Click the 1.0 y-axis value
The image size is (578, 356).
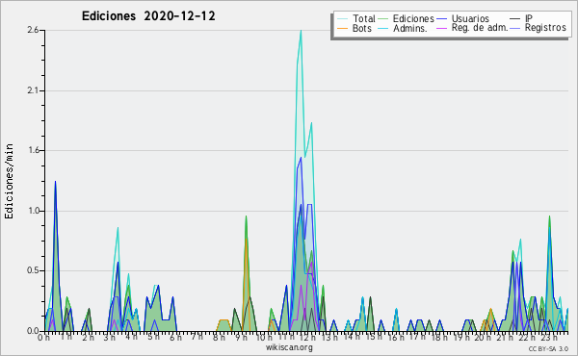(x=33, y=211)
